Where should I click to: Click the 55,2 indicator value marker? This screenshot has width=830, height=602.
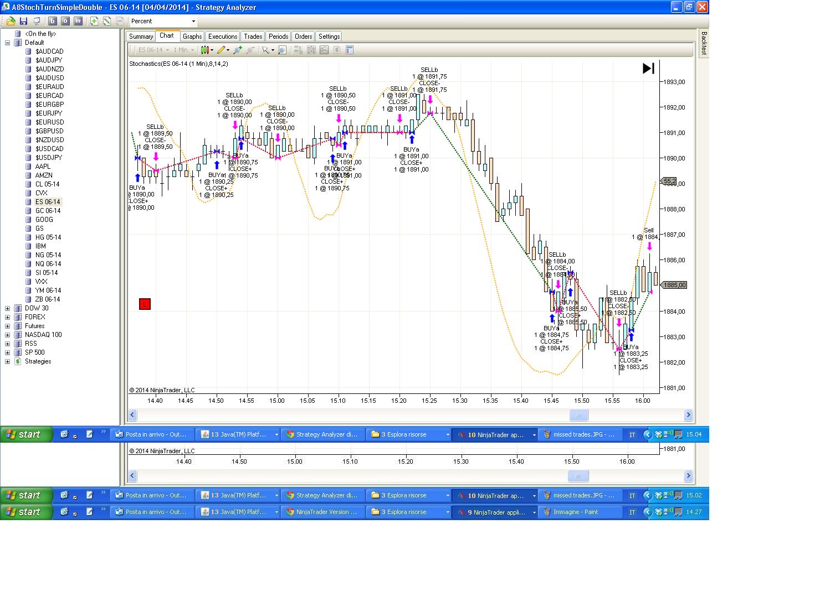pos(669,181)
